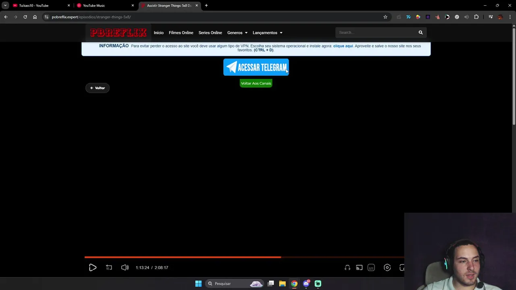Open the grey bird extension icon
Viewport: 516px width, 290px height.
[x=457, y=17]
